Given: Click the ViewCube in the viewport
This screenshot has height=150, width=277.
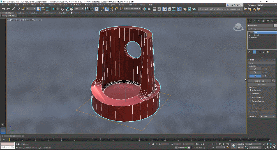Looking at the screenshot, I should [x=238, y=27].
